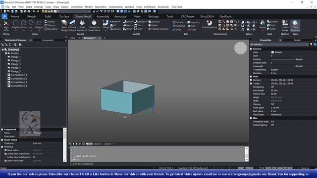Select Explode Features tool
Image resolution: width=317 pixels, height=178 pixels.
click(158, 29)
